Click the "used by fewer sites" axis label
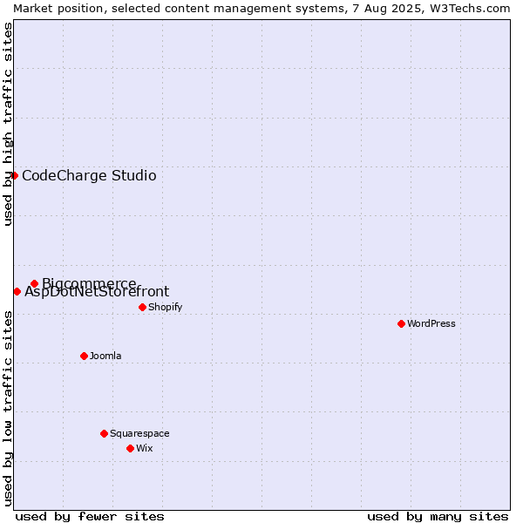 [x=90, y=517]
